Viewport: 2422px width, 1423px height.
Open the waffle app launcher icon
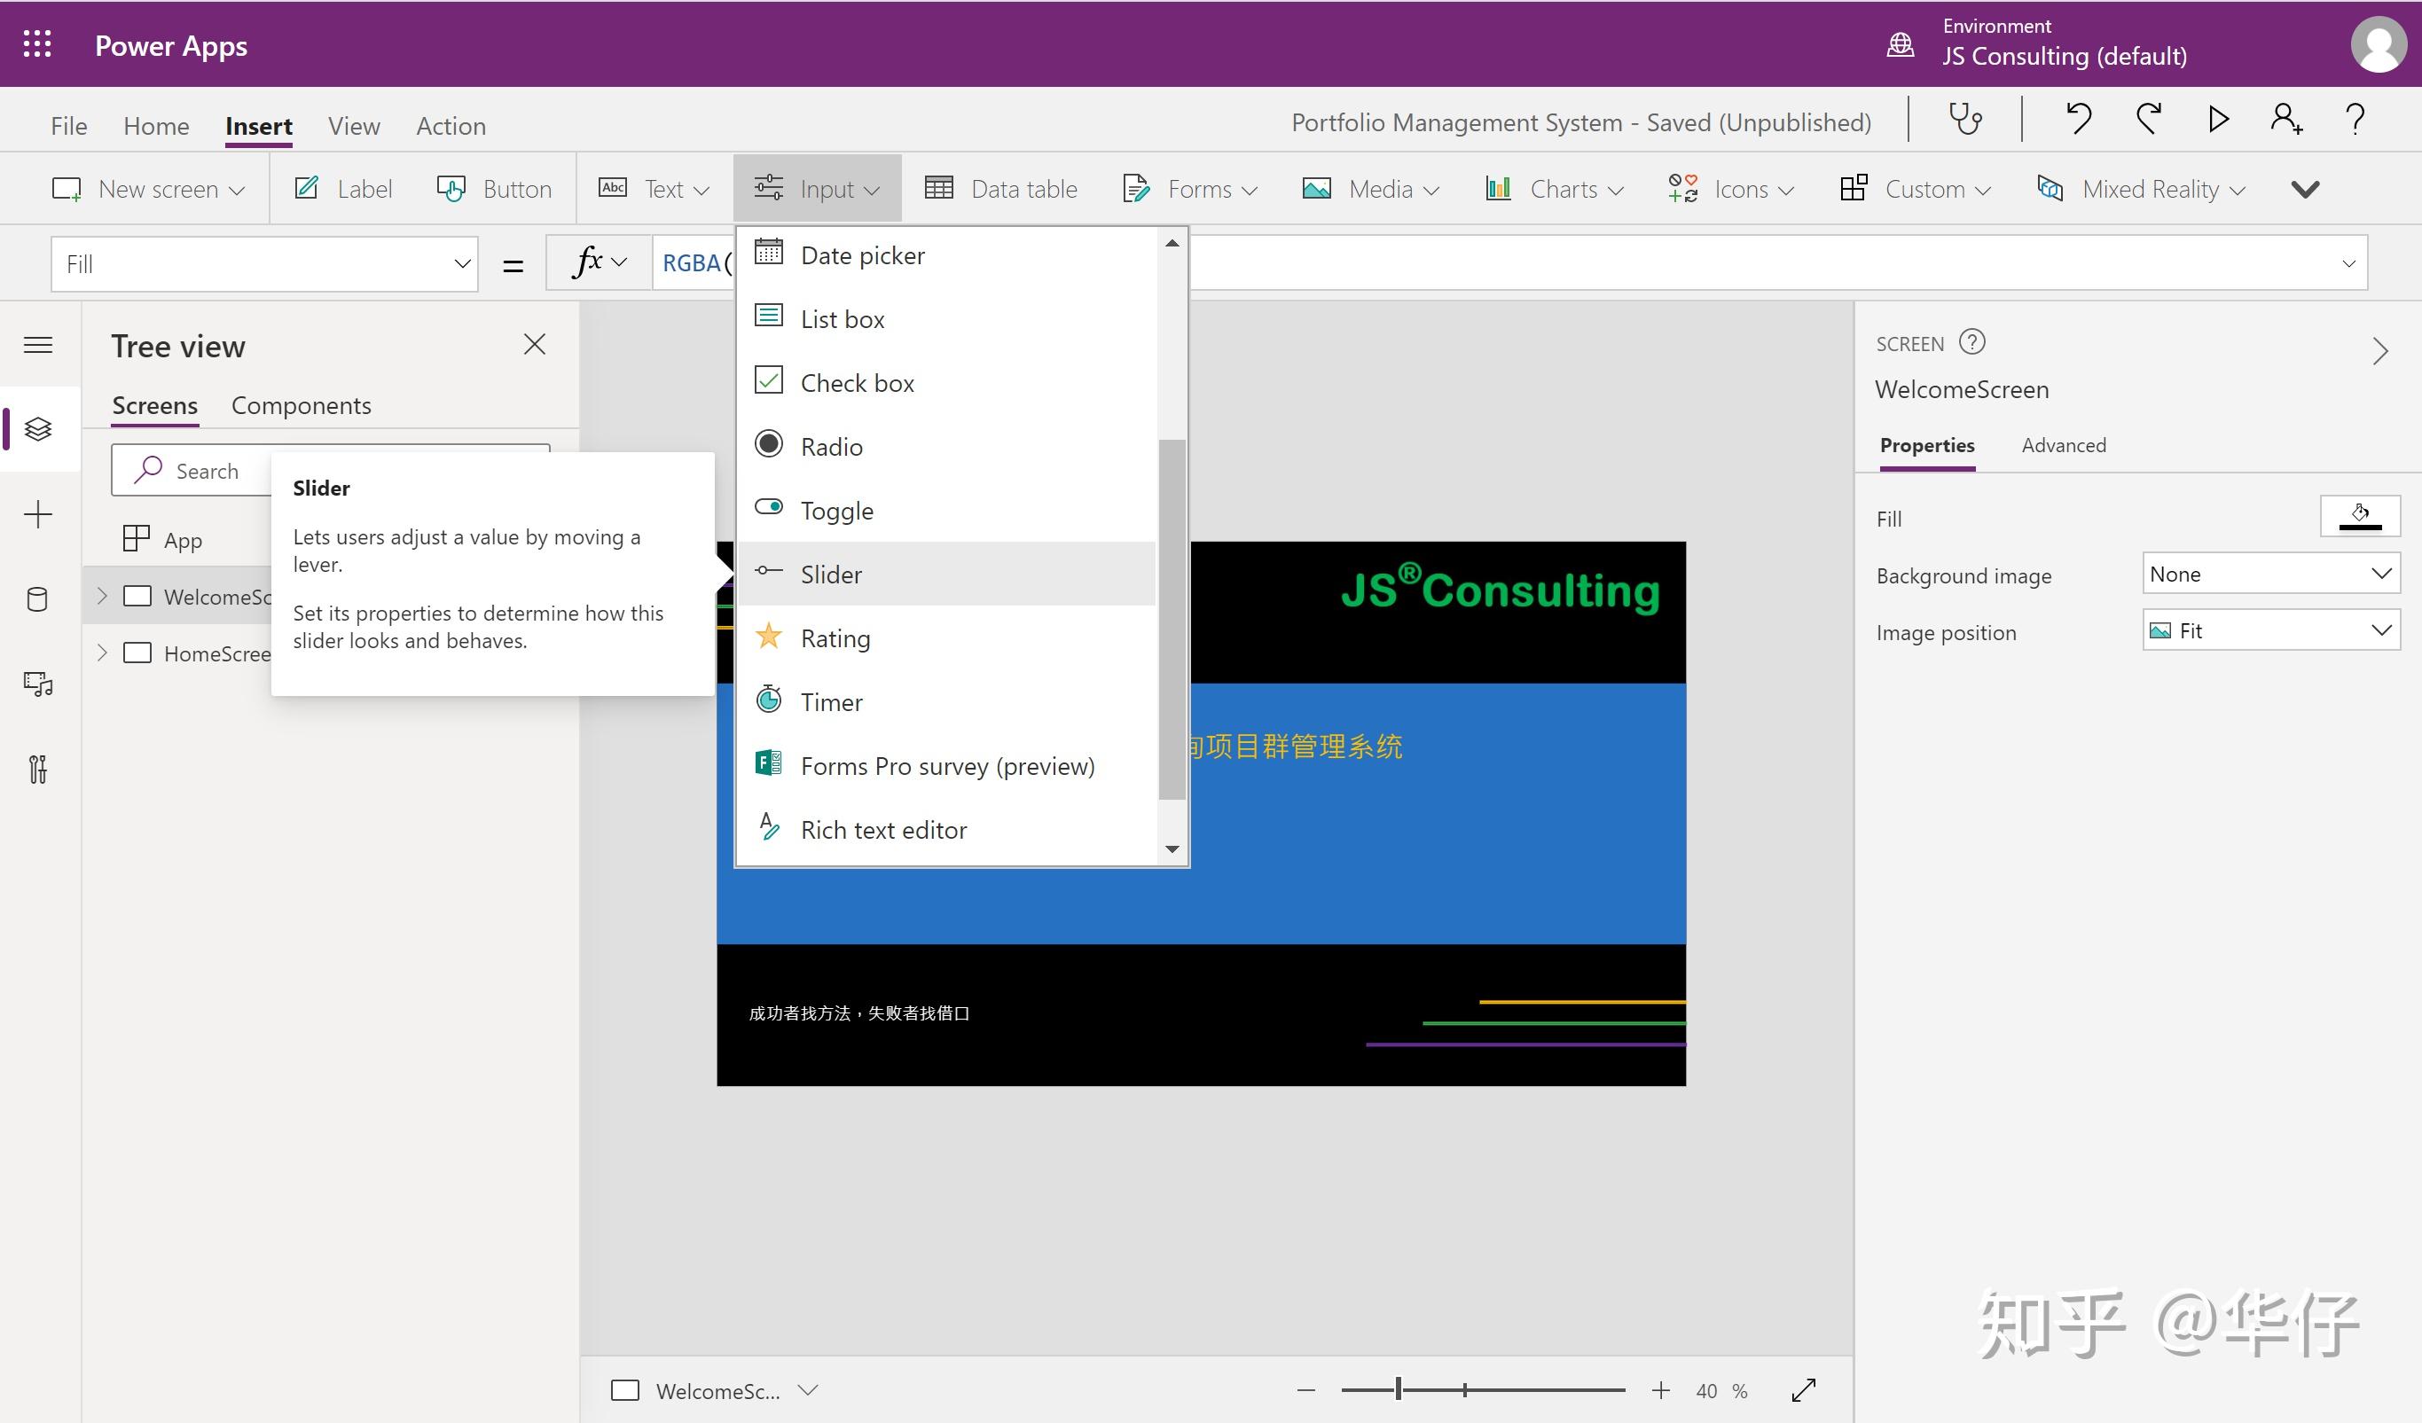click(x=36, y=44)
